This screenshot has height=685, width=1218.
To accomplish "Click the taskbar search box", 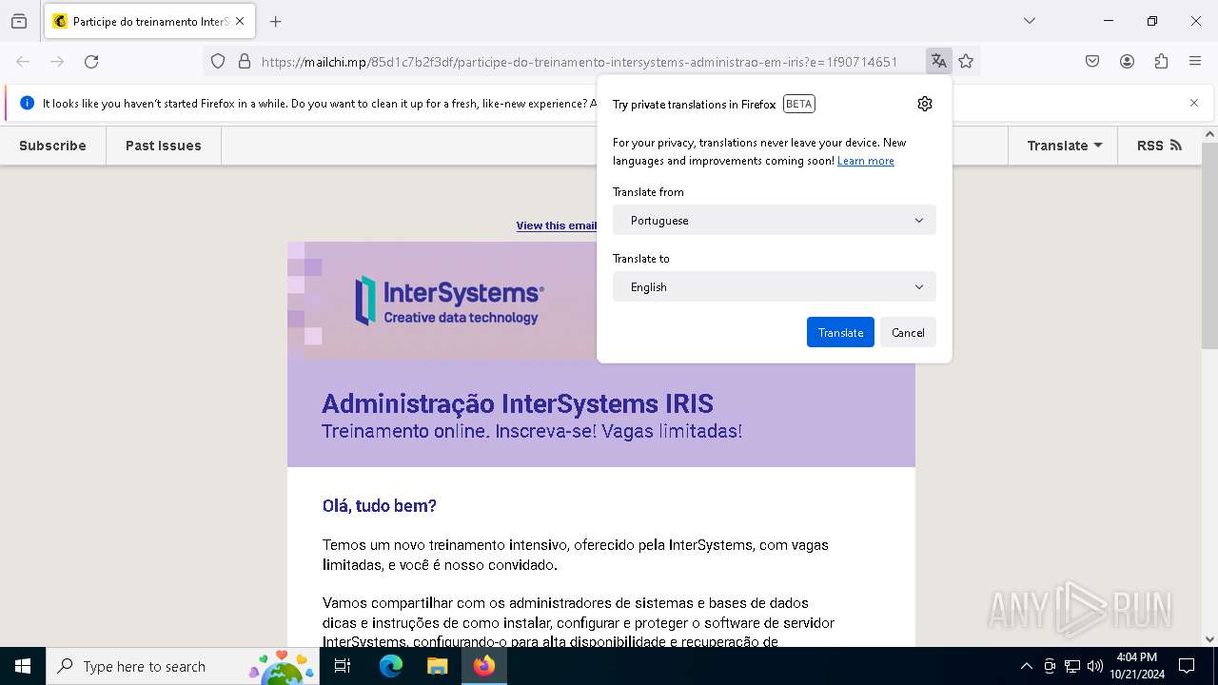I will 185,666.
